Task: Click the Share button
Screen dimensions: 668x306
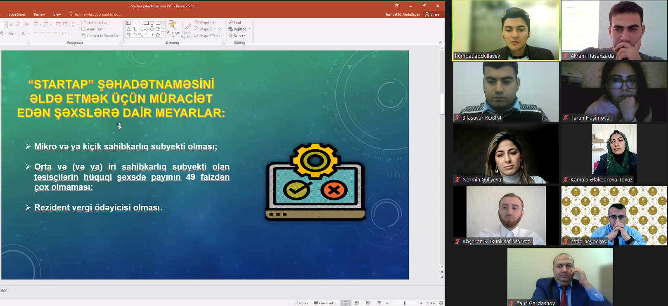Action: pos(432,14)
